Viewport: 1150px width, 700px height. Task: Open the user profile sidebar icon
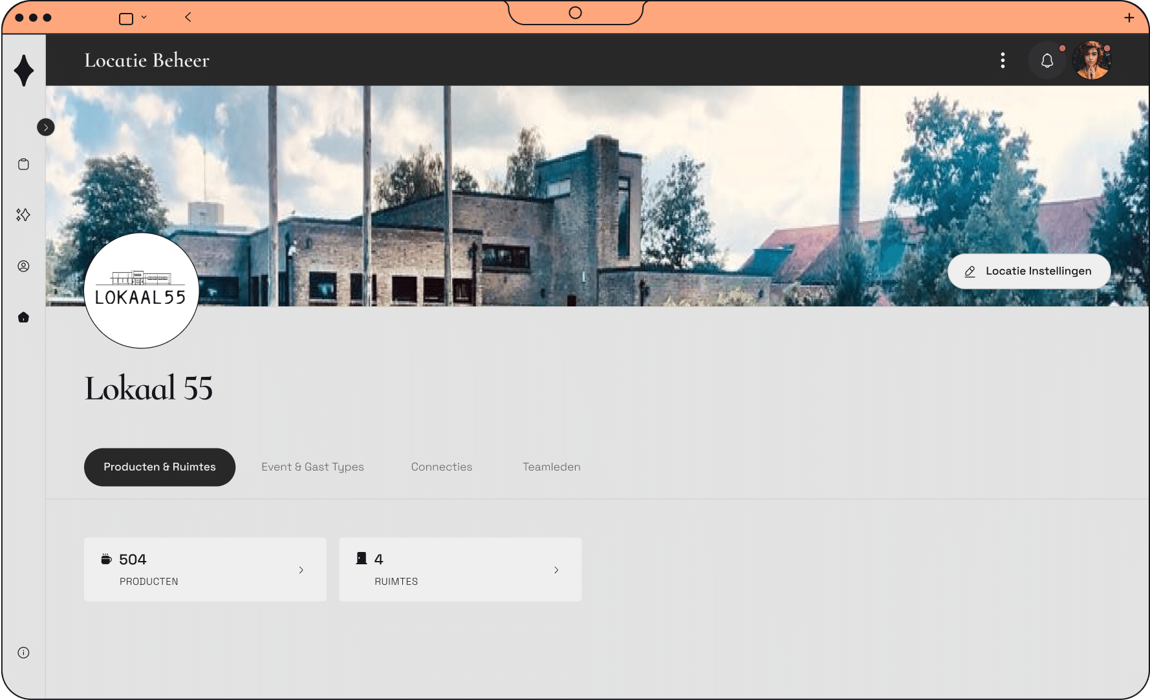pos(23,266)
